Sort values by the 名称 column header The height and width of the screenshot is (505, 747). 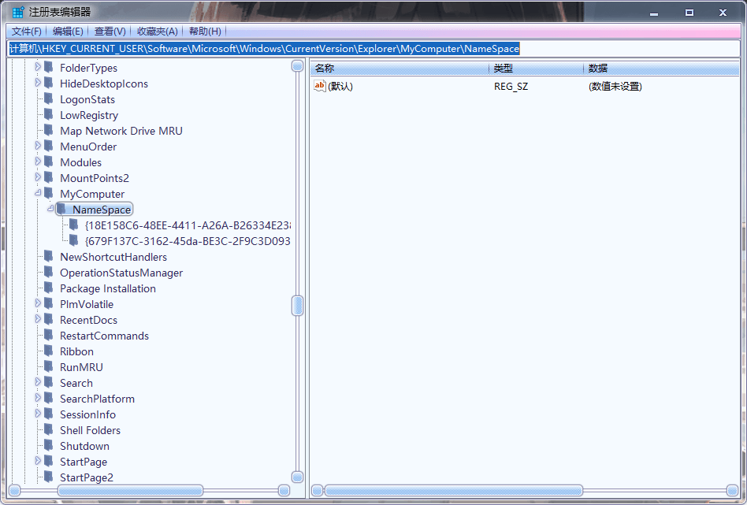click(x=400, y=69)
